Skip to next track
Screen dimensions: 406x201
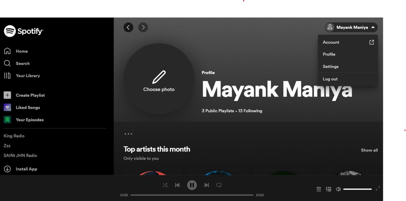[x=206, y=185]
